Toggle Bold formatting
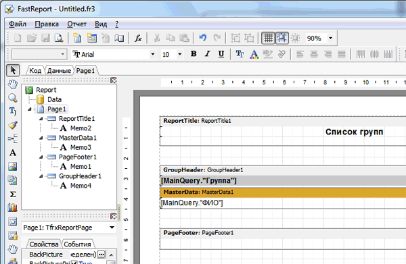 click(194, 54)
